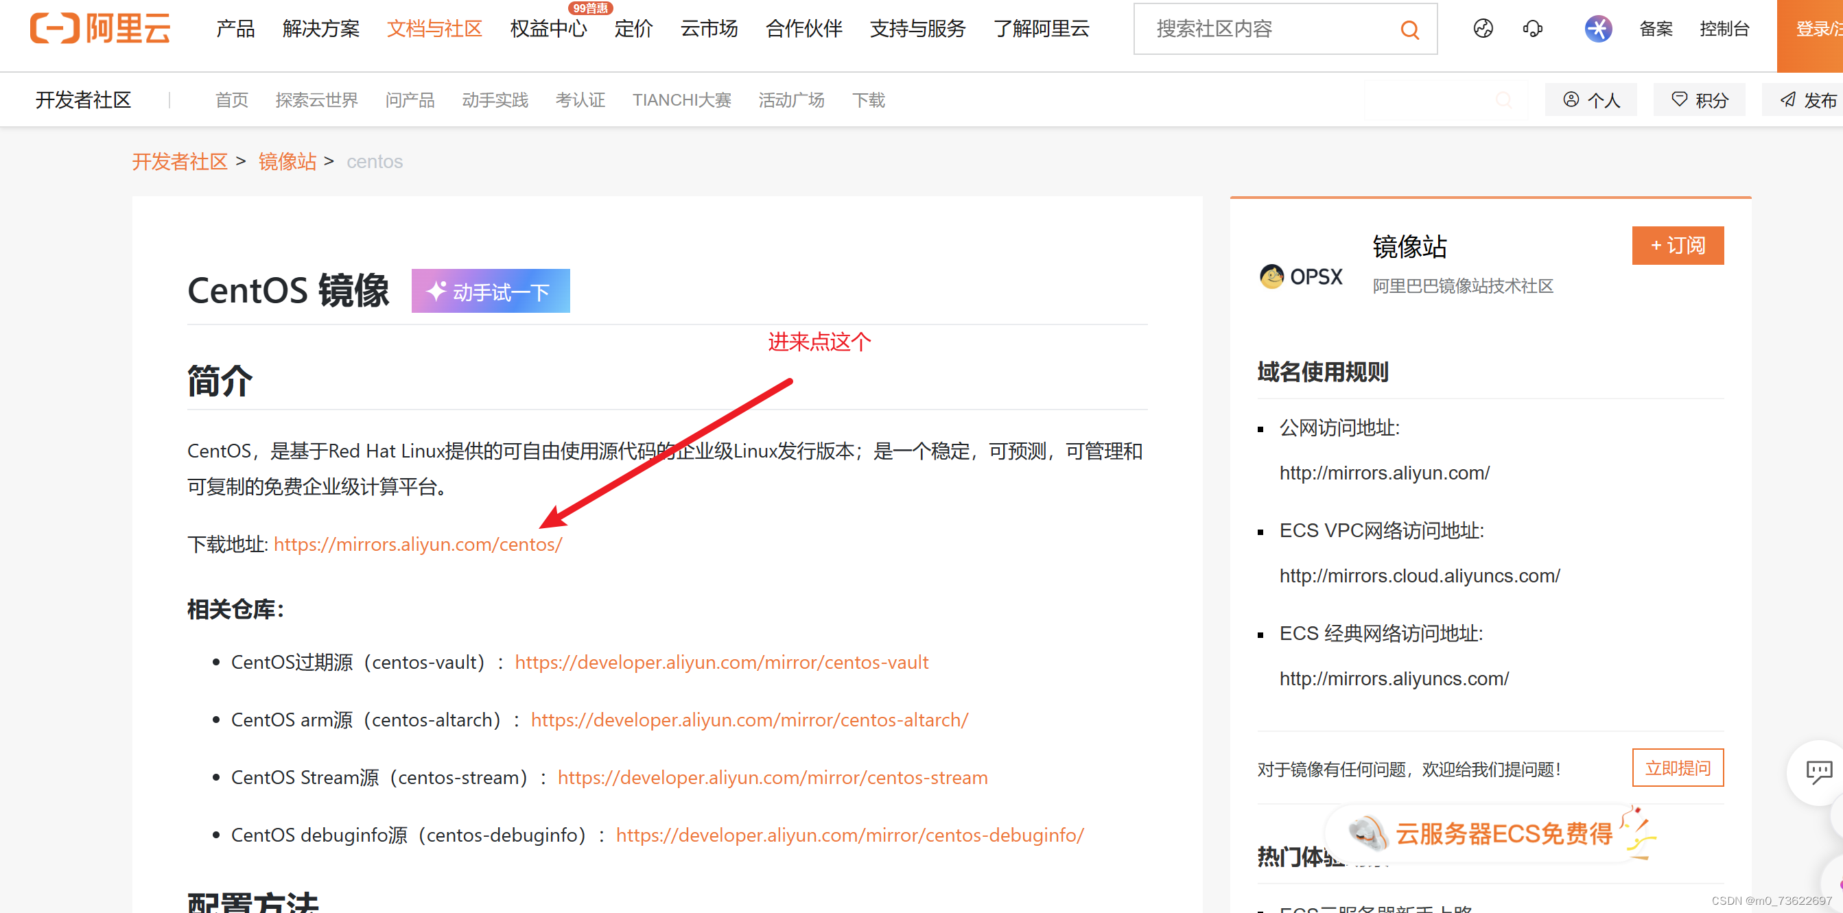The width and height of the screenshot is (1843, 913).
Task: Click the Aliyun logo
Action: point(100,29)
